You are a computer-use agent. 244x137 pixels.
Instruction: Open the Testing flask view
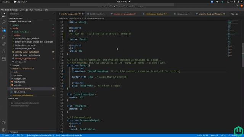[x=3, y=51]
